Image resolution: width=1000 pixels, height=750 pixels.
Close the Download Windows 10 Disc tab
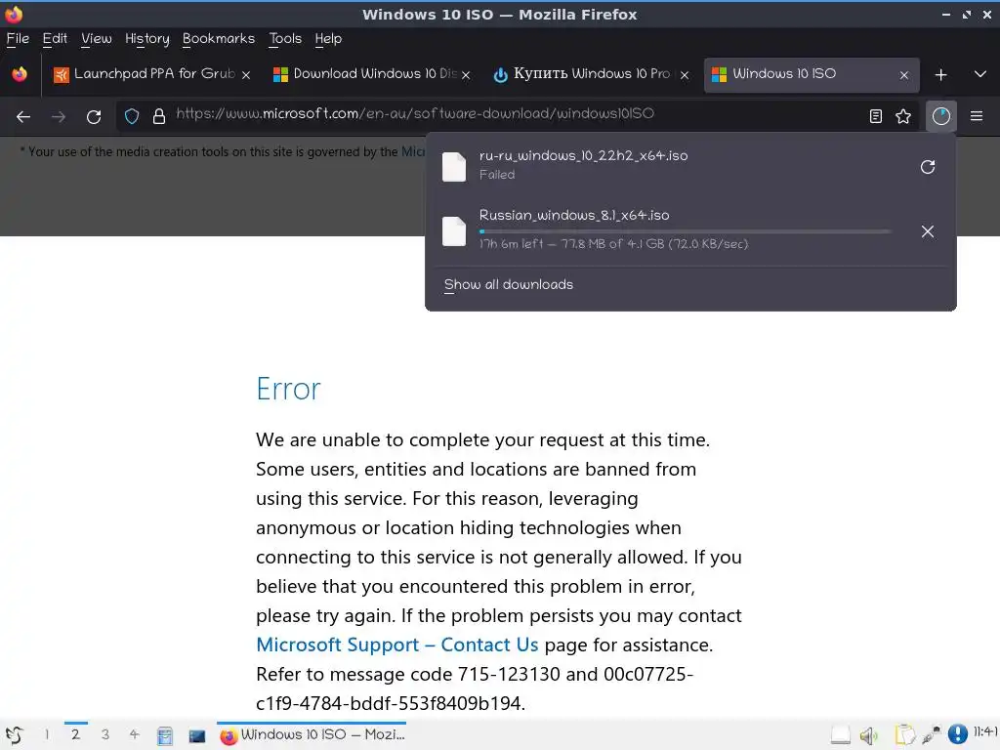[x=466, y=74]
